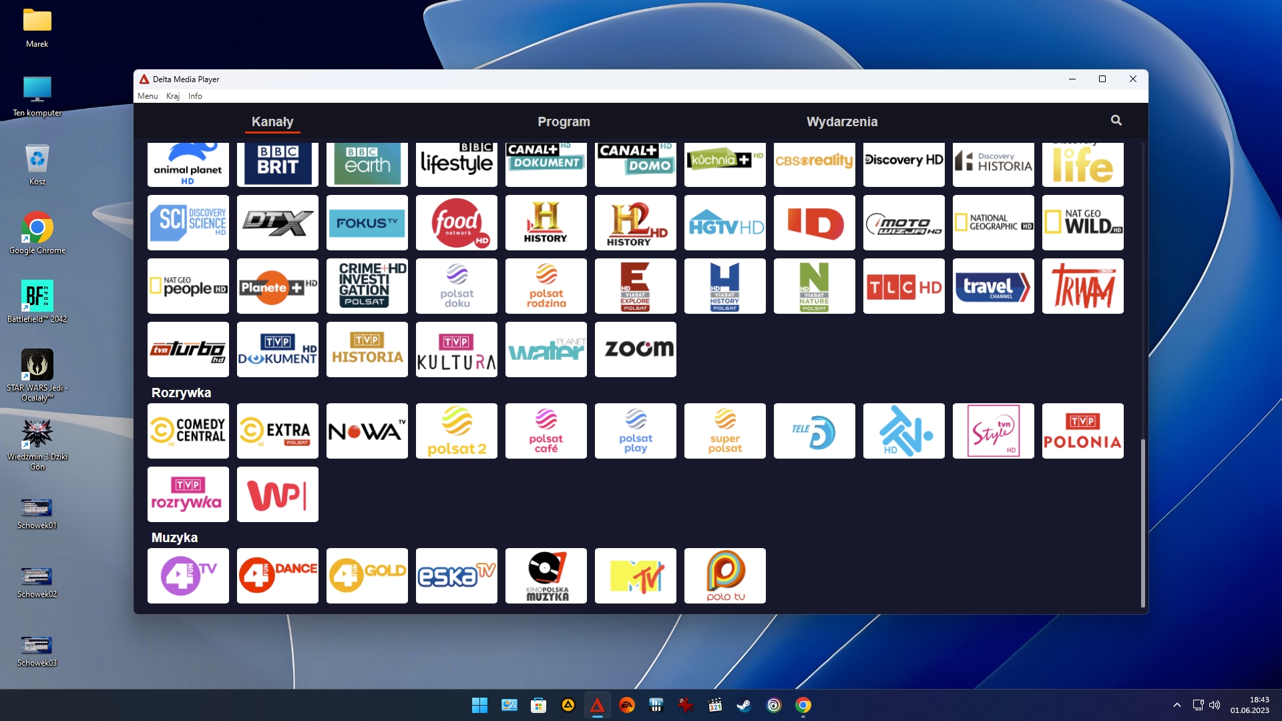The width and height of the screenshot is (1282, 721).
Task: Open the Comedy Central channel
Action: 188,431
